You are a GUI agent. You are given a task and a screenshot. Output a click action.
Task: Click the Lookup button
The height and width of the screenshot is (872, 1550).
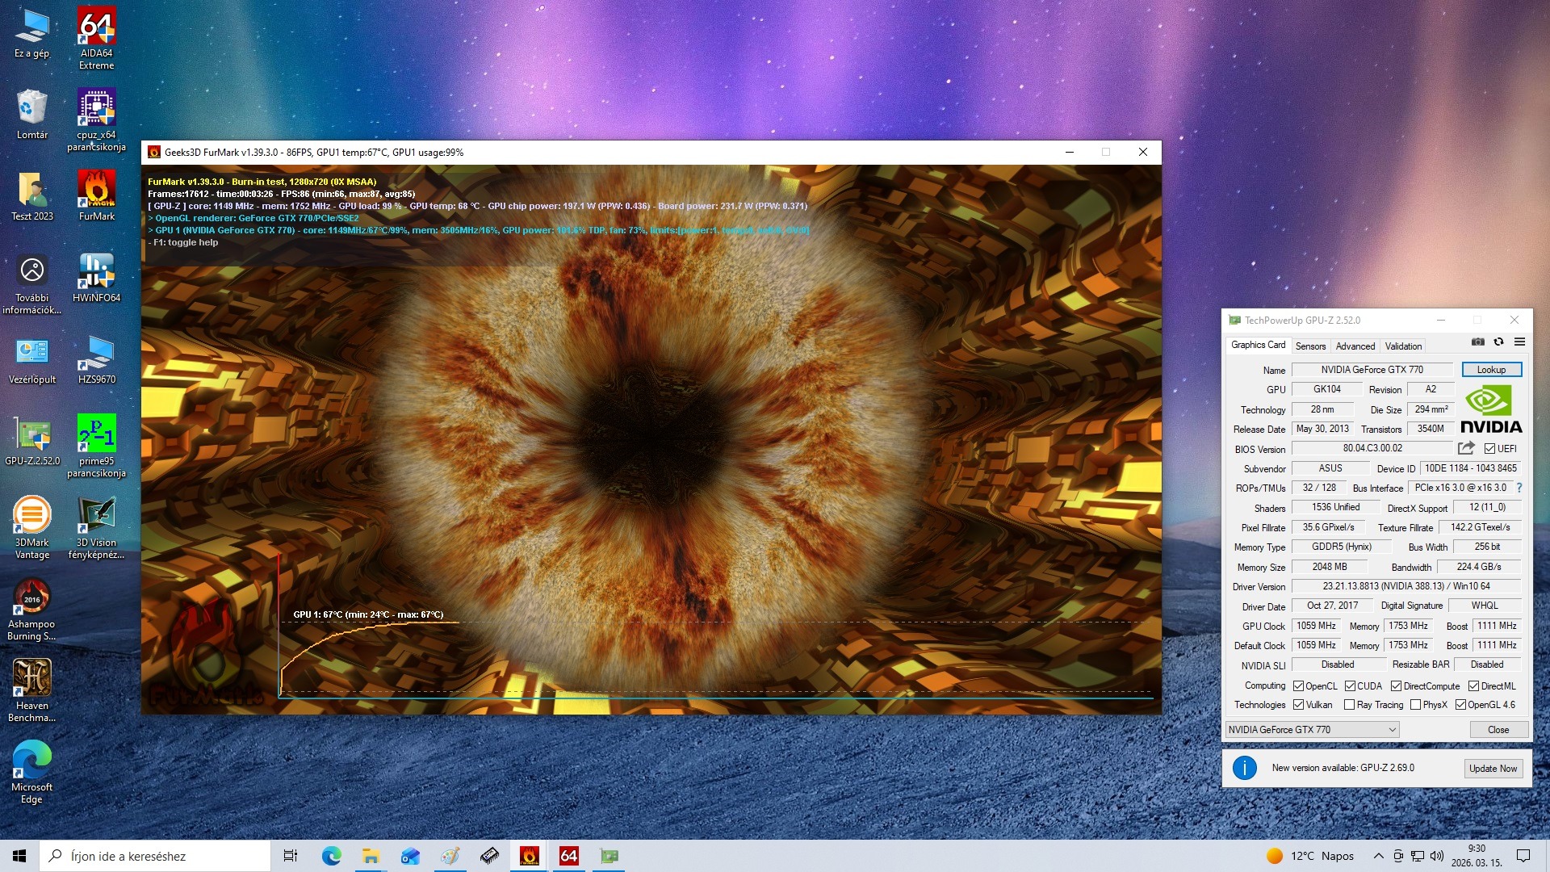[1491, 370]
